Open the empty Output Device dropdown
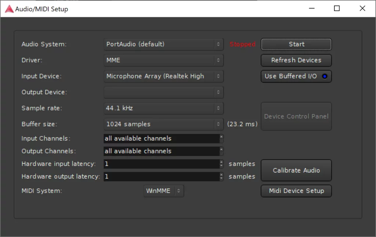 point(163,92)
